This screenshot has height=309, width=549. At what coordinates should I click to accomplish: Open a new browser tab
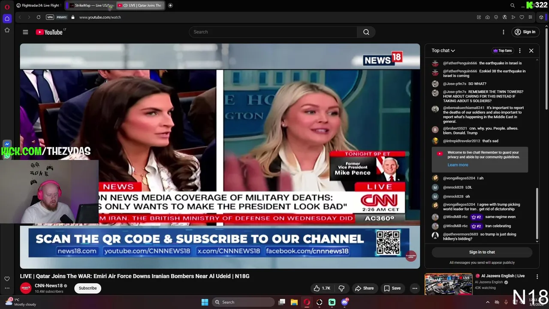(170, 5)
